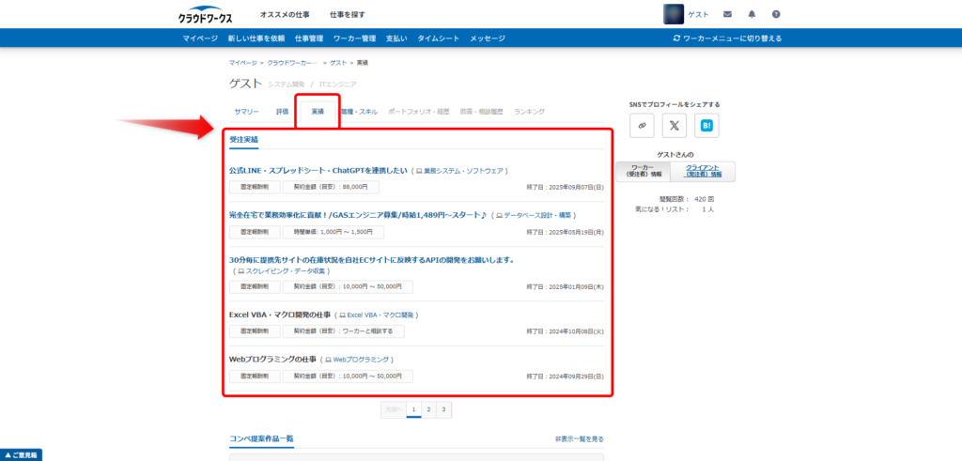962x461 pixels.
Task: Expand the オススメの仕事 menu
Action: 285,15
